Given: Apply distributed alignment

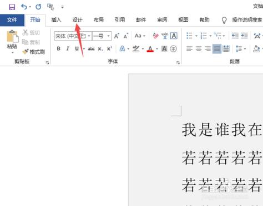Looking at the screenshot, I should coord(226,49).
